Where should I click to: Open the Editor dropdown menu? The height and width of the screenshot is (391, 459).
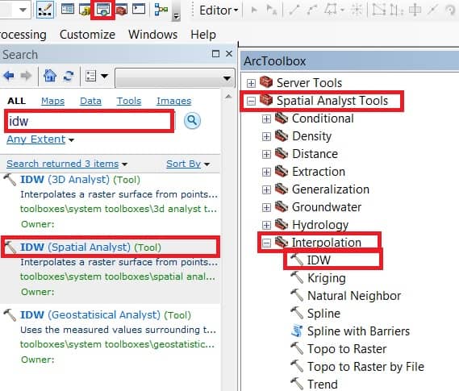pyautogui.click(x=219, y=10)
